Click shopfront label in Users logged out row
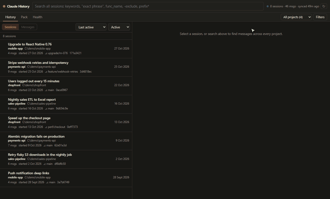 (14, 85)
